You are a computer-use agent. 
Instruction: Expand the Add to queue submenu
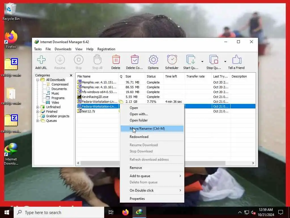pos(152,176)
